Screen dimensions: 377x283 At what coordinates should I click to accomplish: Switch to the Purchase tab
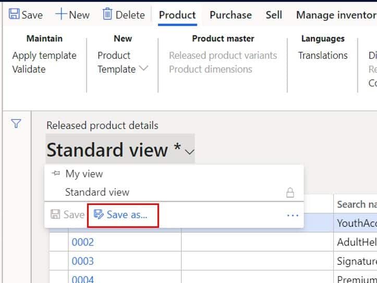point(230,15)
